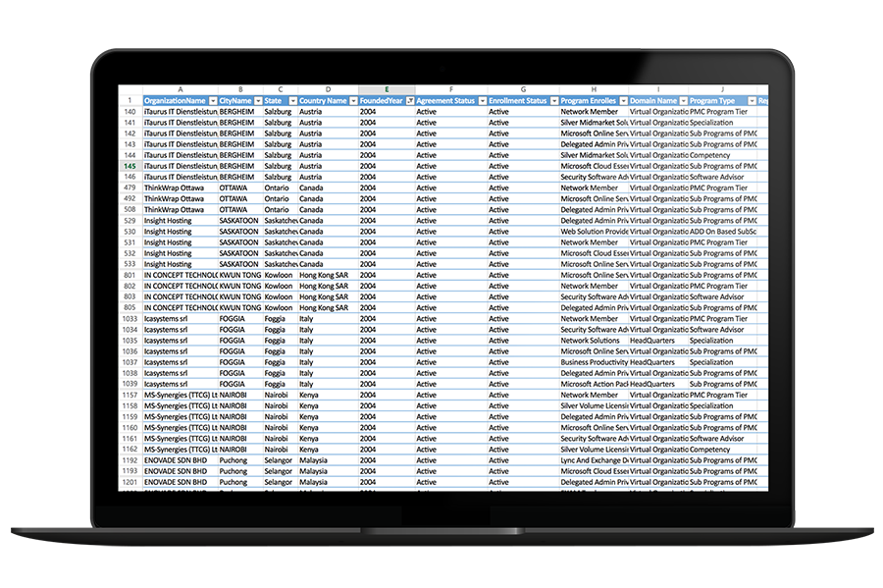Click the Selangor cell in row 1201
Image resolution: width=883 pixels, height=588 pixels.
(281, 482)
